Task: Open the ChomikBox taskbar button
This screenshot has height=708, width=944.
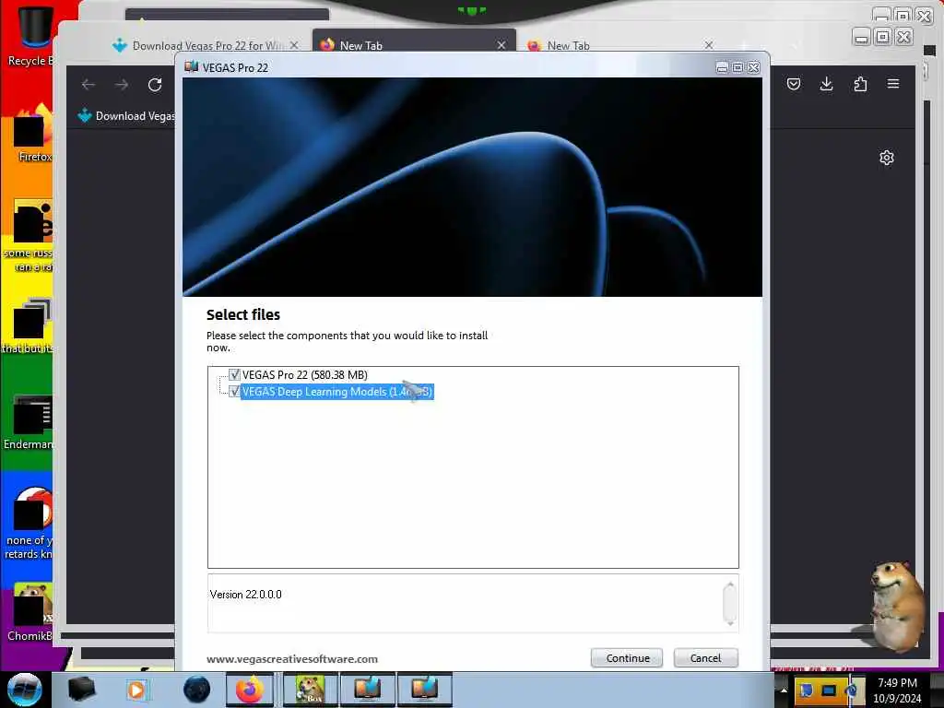Action: 310,690
